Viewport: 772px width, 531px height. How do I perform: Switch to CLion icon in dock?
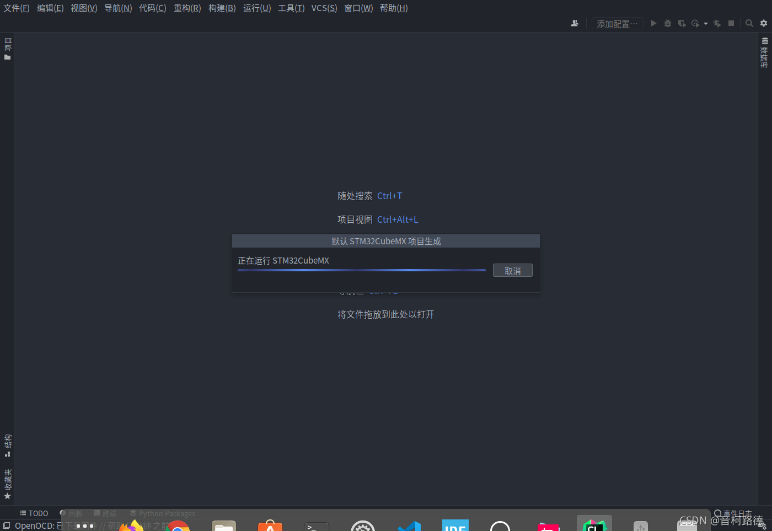tap(594, 524)
